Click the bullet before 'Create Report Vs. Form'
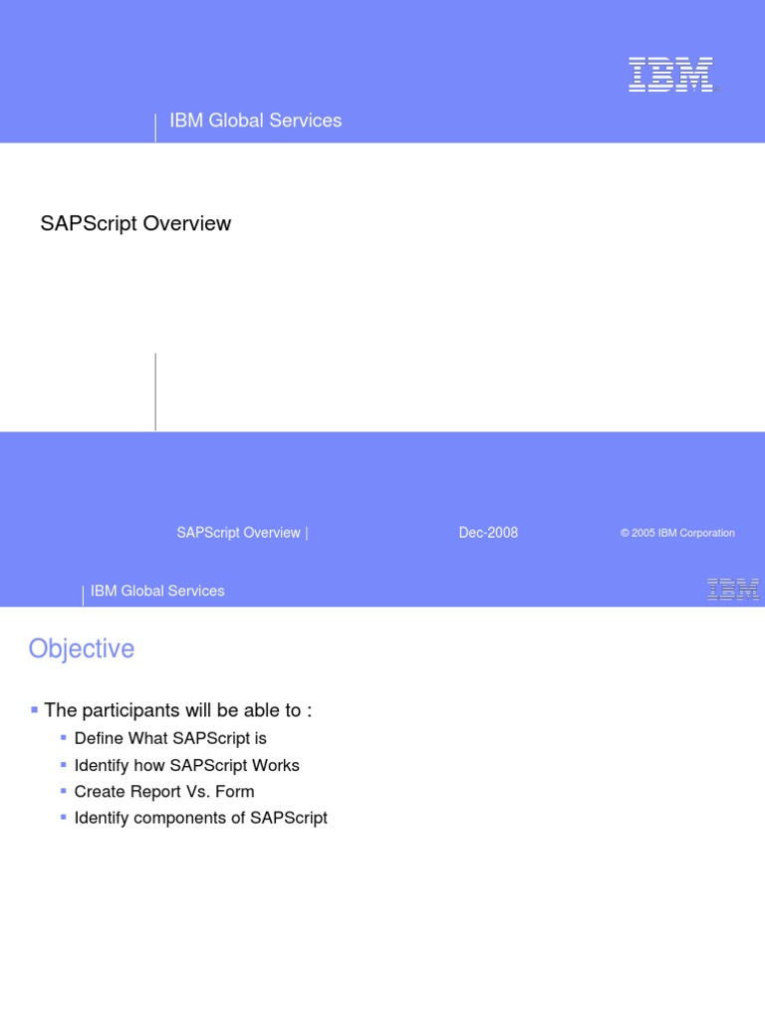The width and height of the screenshot is (765, 1020). [63, 791]
